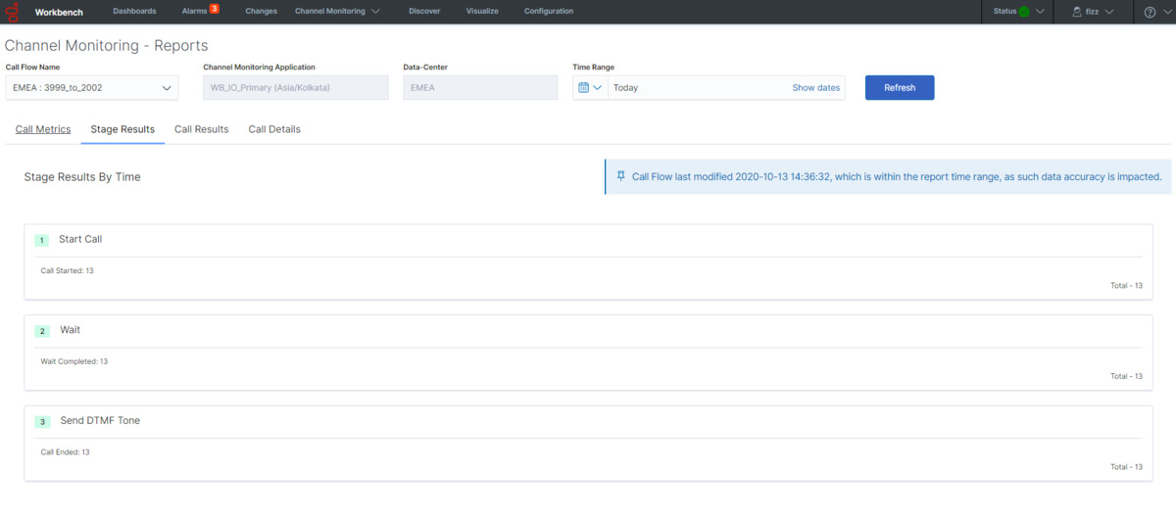
Task: Switch to the Call Results tab
Action: (x=202, y=129)
